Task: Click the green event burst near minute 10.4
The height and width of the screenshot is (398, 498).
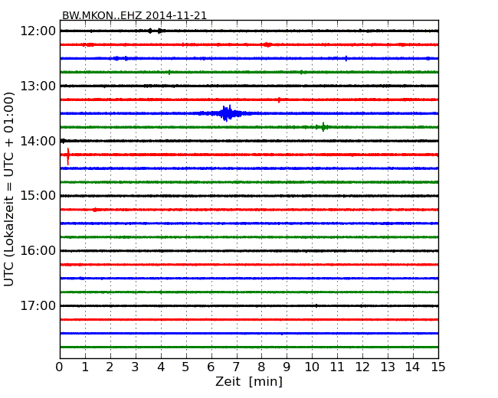Action: 323,127
